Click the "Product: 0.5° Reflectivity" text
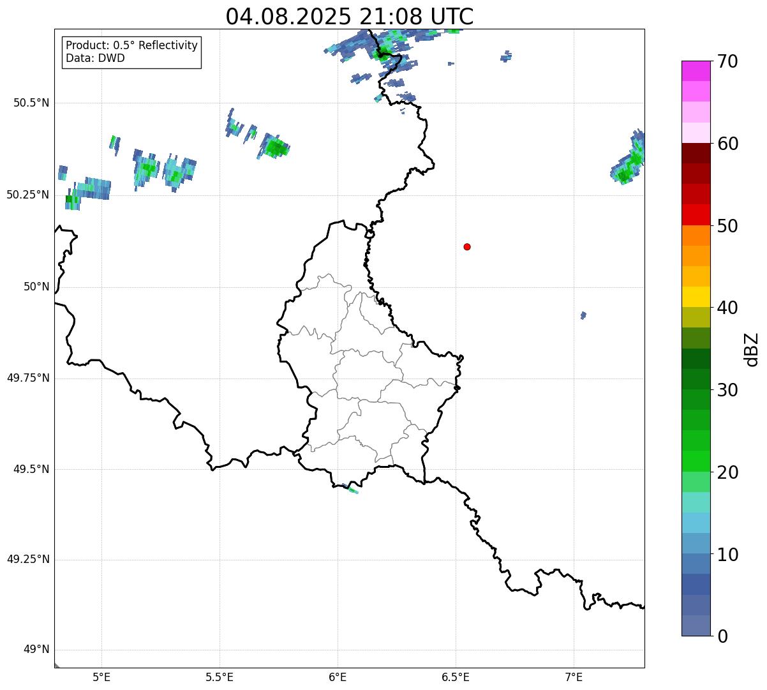The image size is (767, 690). tap(131, 46)
